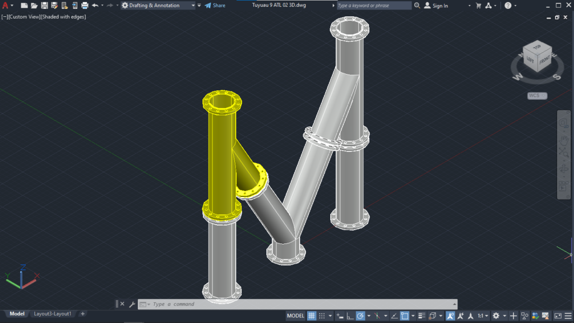Viewport: 574px width, 323px height.
Task: Expand command line history arrow
Action: [x=454, y=304]
